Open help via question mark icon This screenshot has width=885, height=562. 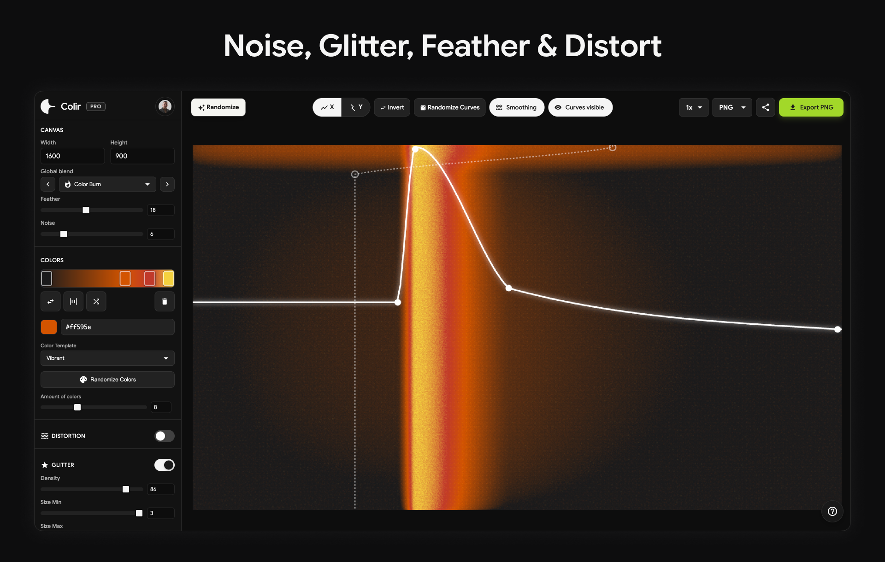832,511
